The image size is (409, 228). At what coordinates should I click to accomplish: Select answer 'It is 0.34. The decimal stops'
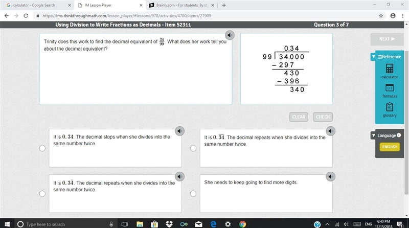(x=42, y=148)
